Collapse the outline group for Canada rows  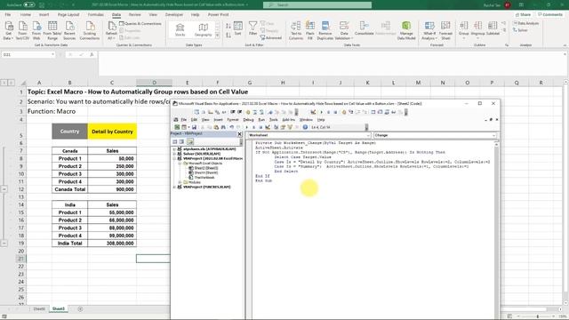click(4, 189)
